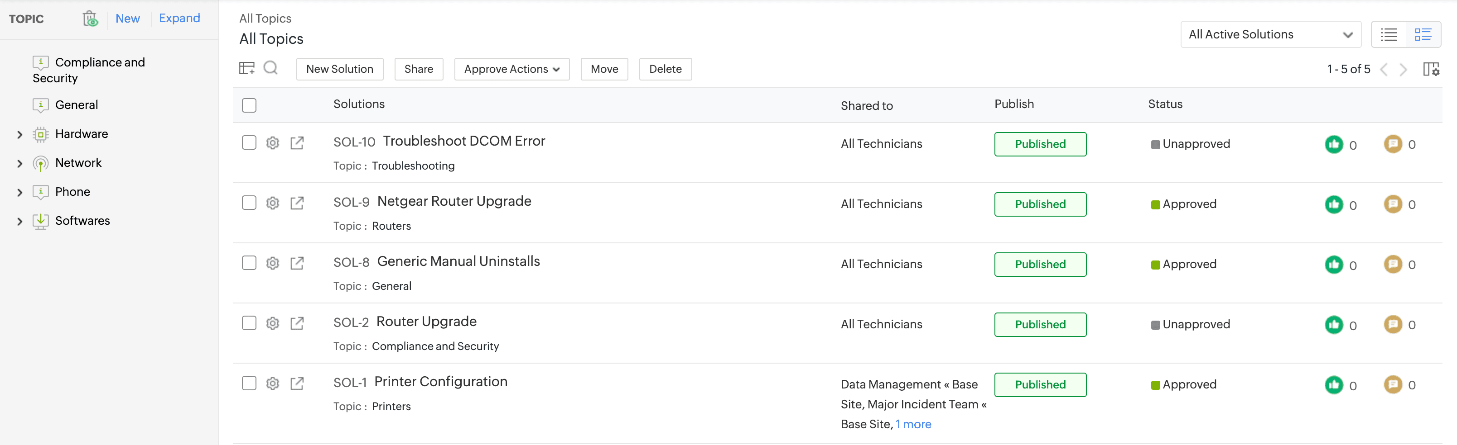
Task: Open the column chooser settings icon
Action: [1430, 69]
